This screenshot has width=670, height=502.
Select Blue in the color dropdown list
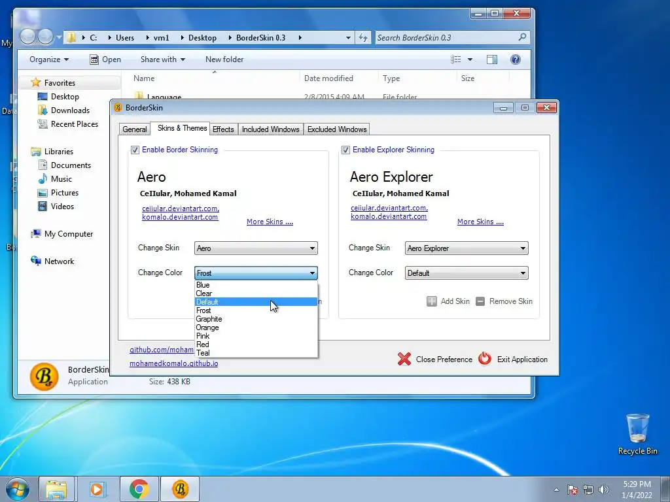[256, 285]
